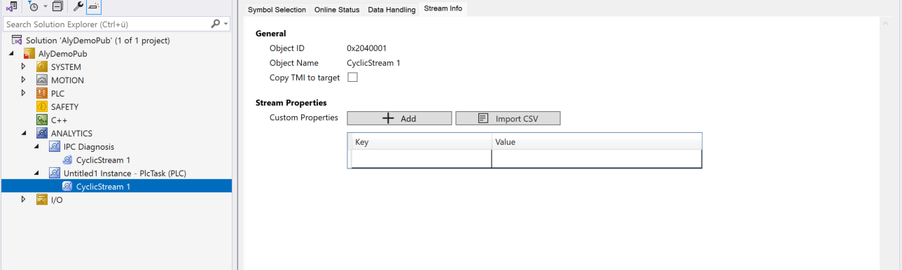Select Solution 'AlyDemoPub' (1 of 1 project)
Viewport: 902px width, 270px height.
click(97, 41)
